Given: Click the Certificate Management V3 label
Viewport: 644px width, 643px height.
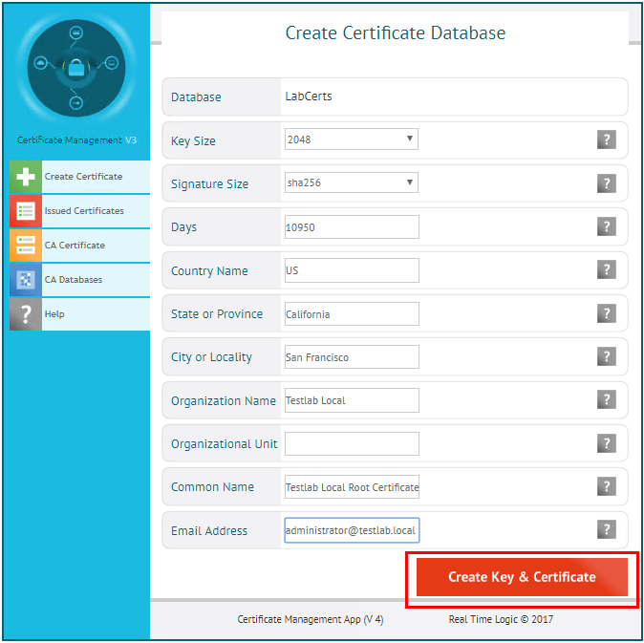Looking at the screenshot, I should [76, 140].
